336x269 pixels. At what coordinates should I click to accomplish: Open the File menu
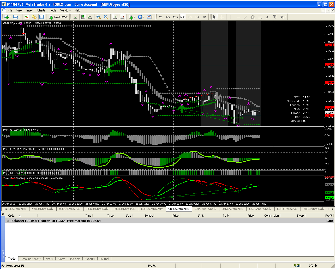[10, 10]
